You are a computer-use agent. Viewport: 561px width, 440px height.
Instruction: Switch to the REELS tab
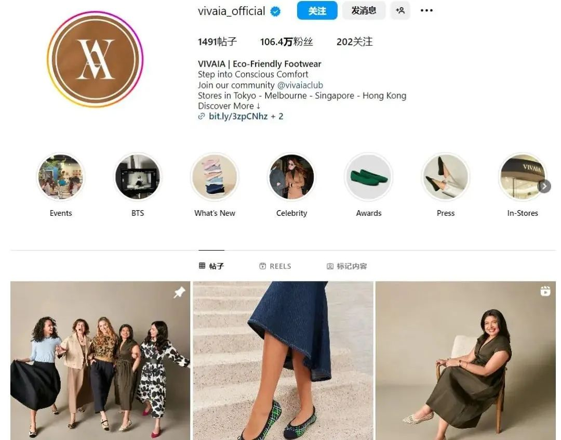tap(275, 266)
